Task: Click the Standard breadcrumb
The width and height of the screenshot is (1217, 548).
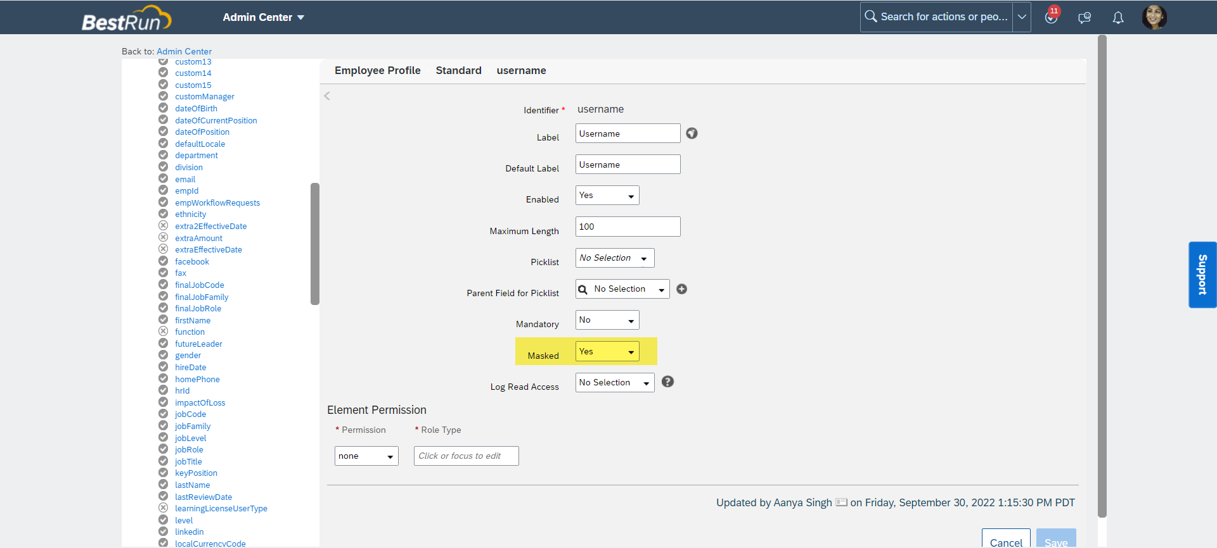Action: tap(459, 70)
